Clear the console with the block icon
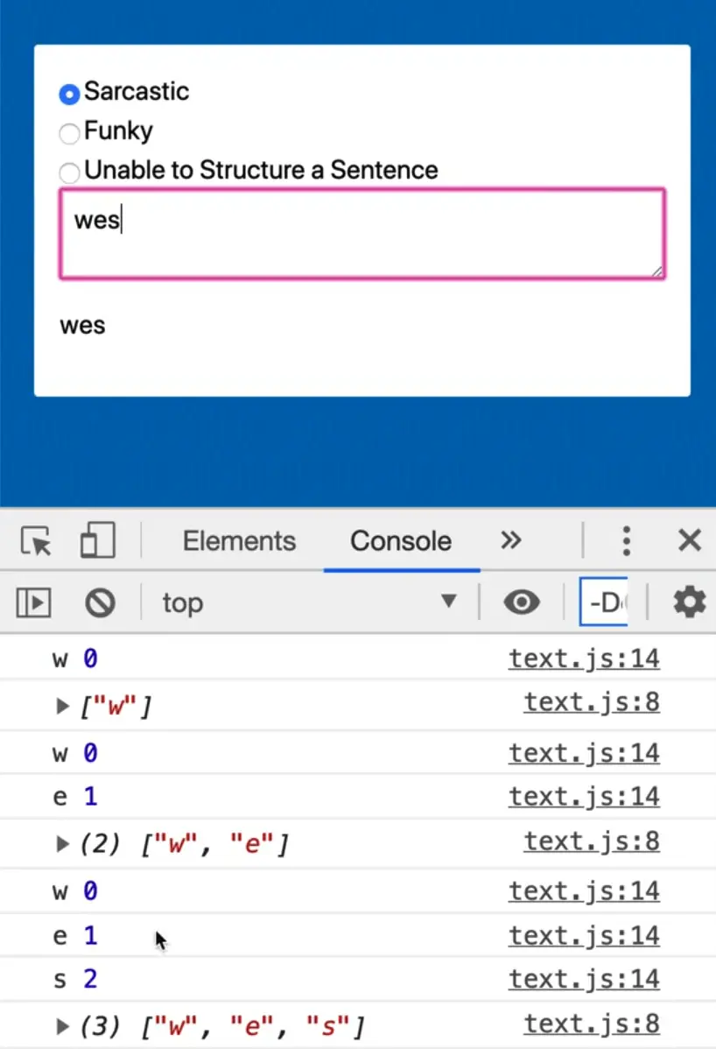This screenshot has width=716, height=1049. [x=100, y=602]
